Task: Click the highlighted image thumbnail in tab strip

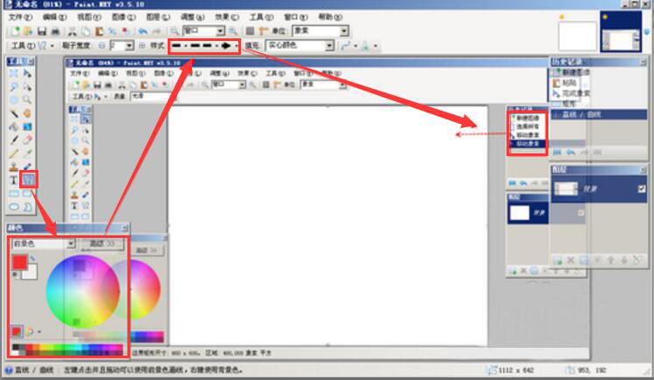Action: pos(621,31)
